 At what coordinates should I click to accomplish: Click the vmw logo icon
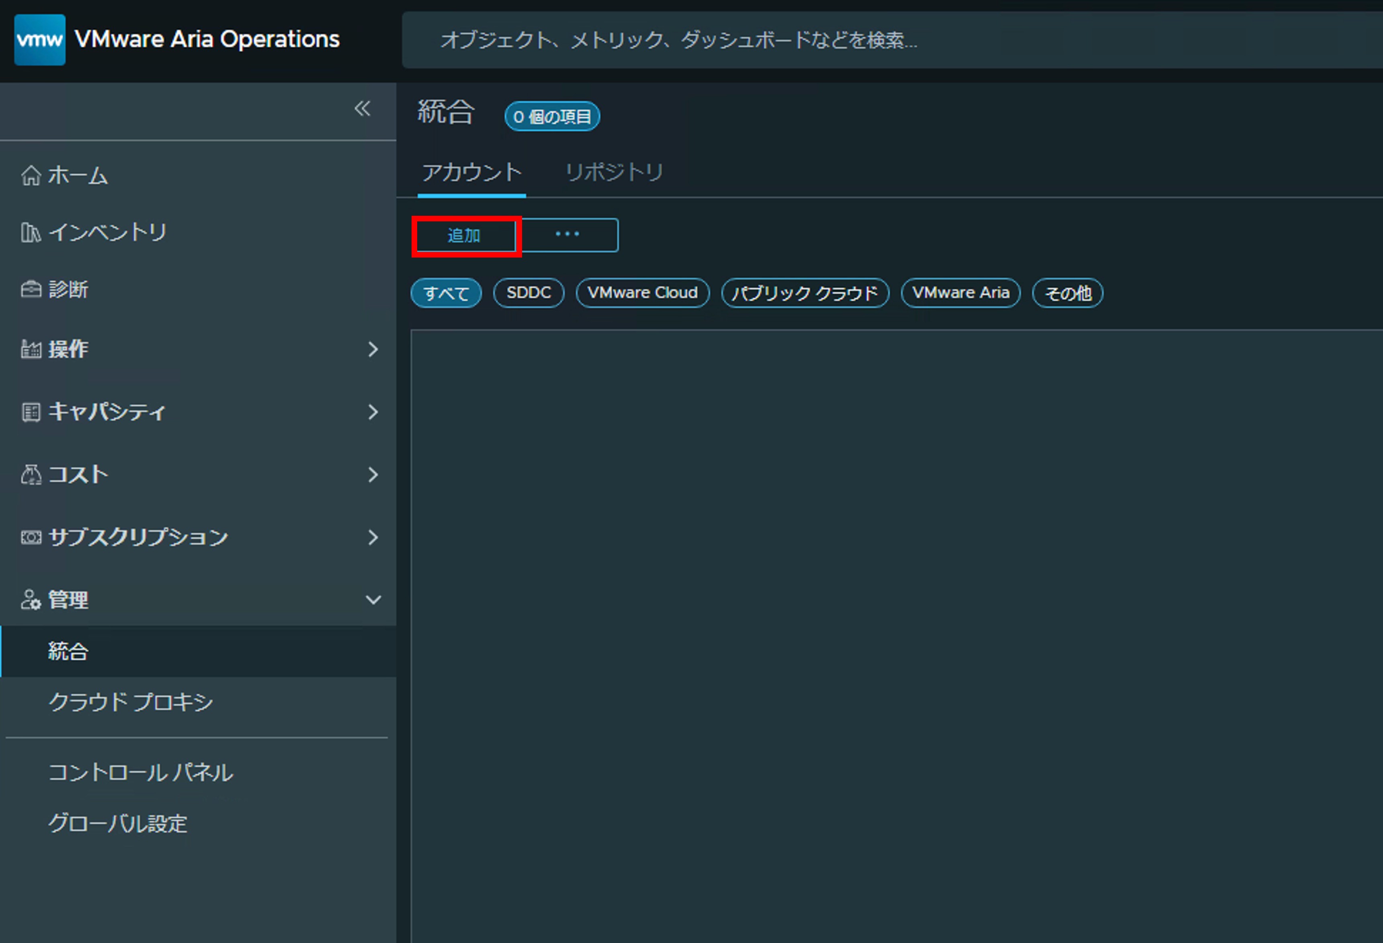click(x=39, y=40)
